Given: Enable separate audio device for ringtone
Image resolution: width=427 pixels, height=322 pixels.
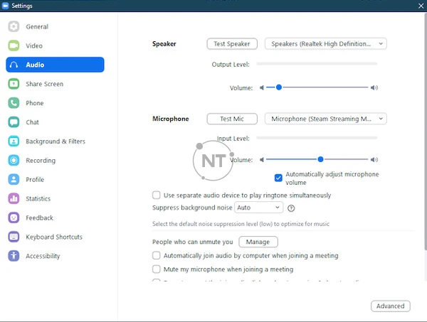Looking at the screenshot, I should [x=157, y=195].
